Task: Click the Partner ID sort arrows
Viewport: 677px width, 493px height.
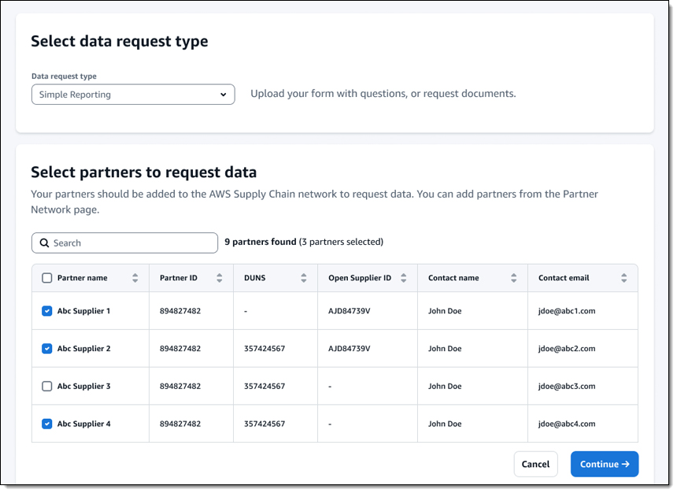Action: click(x=219, y=278)
